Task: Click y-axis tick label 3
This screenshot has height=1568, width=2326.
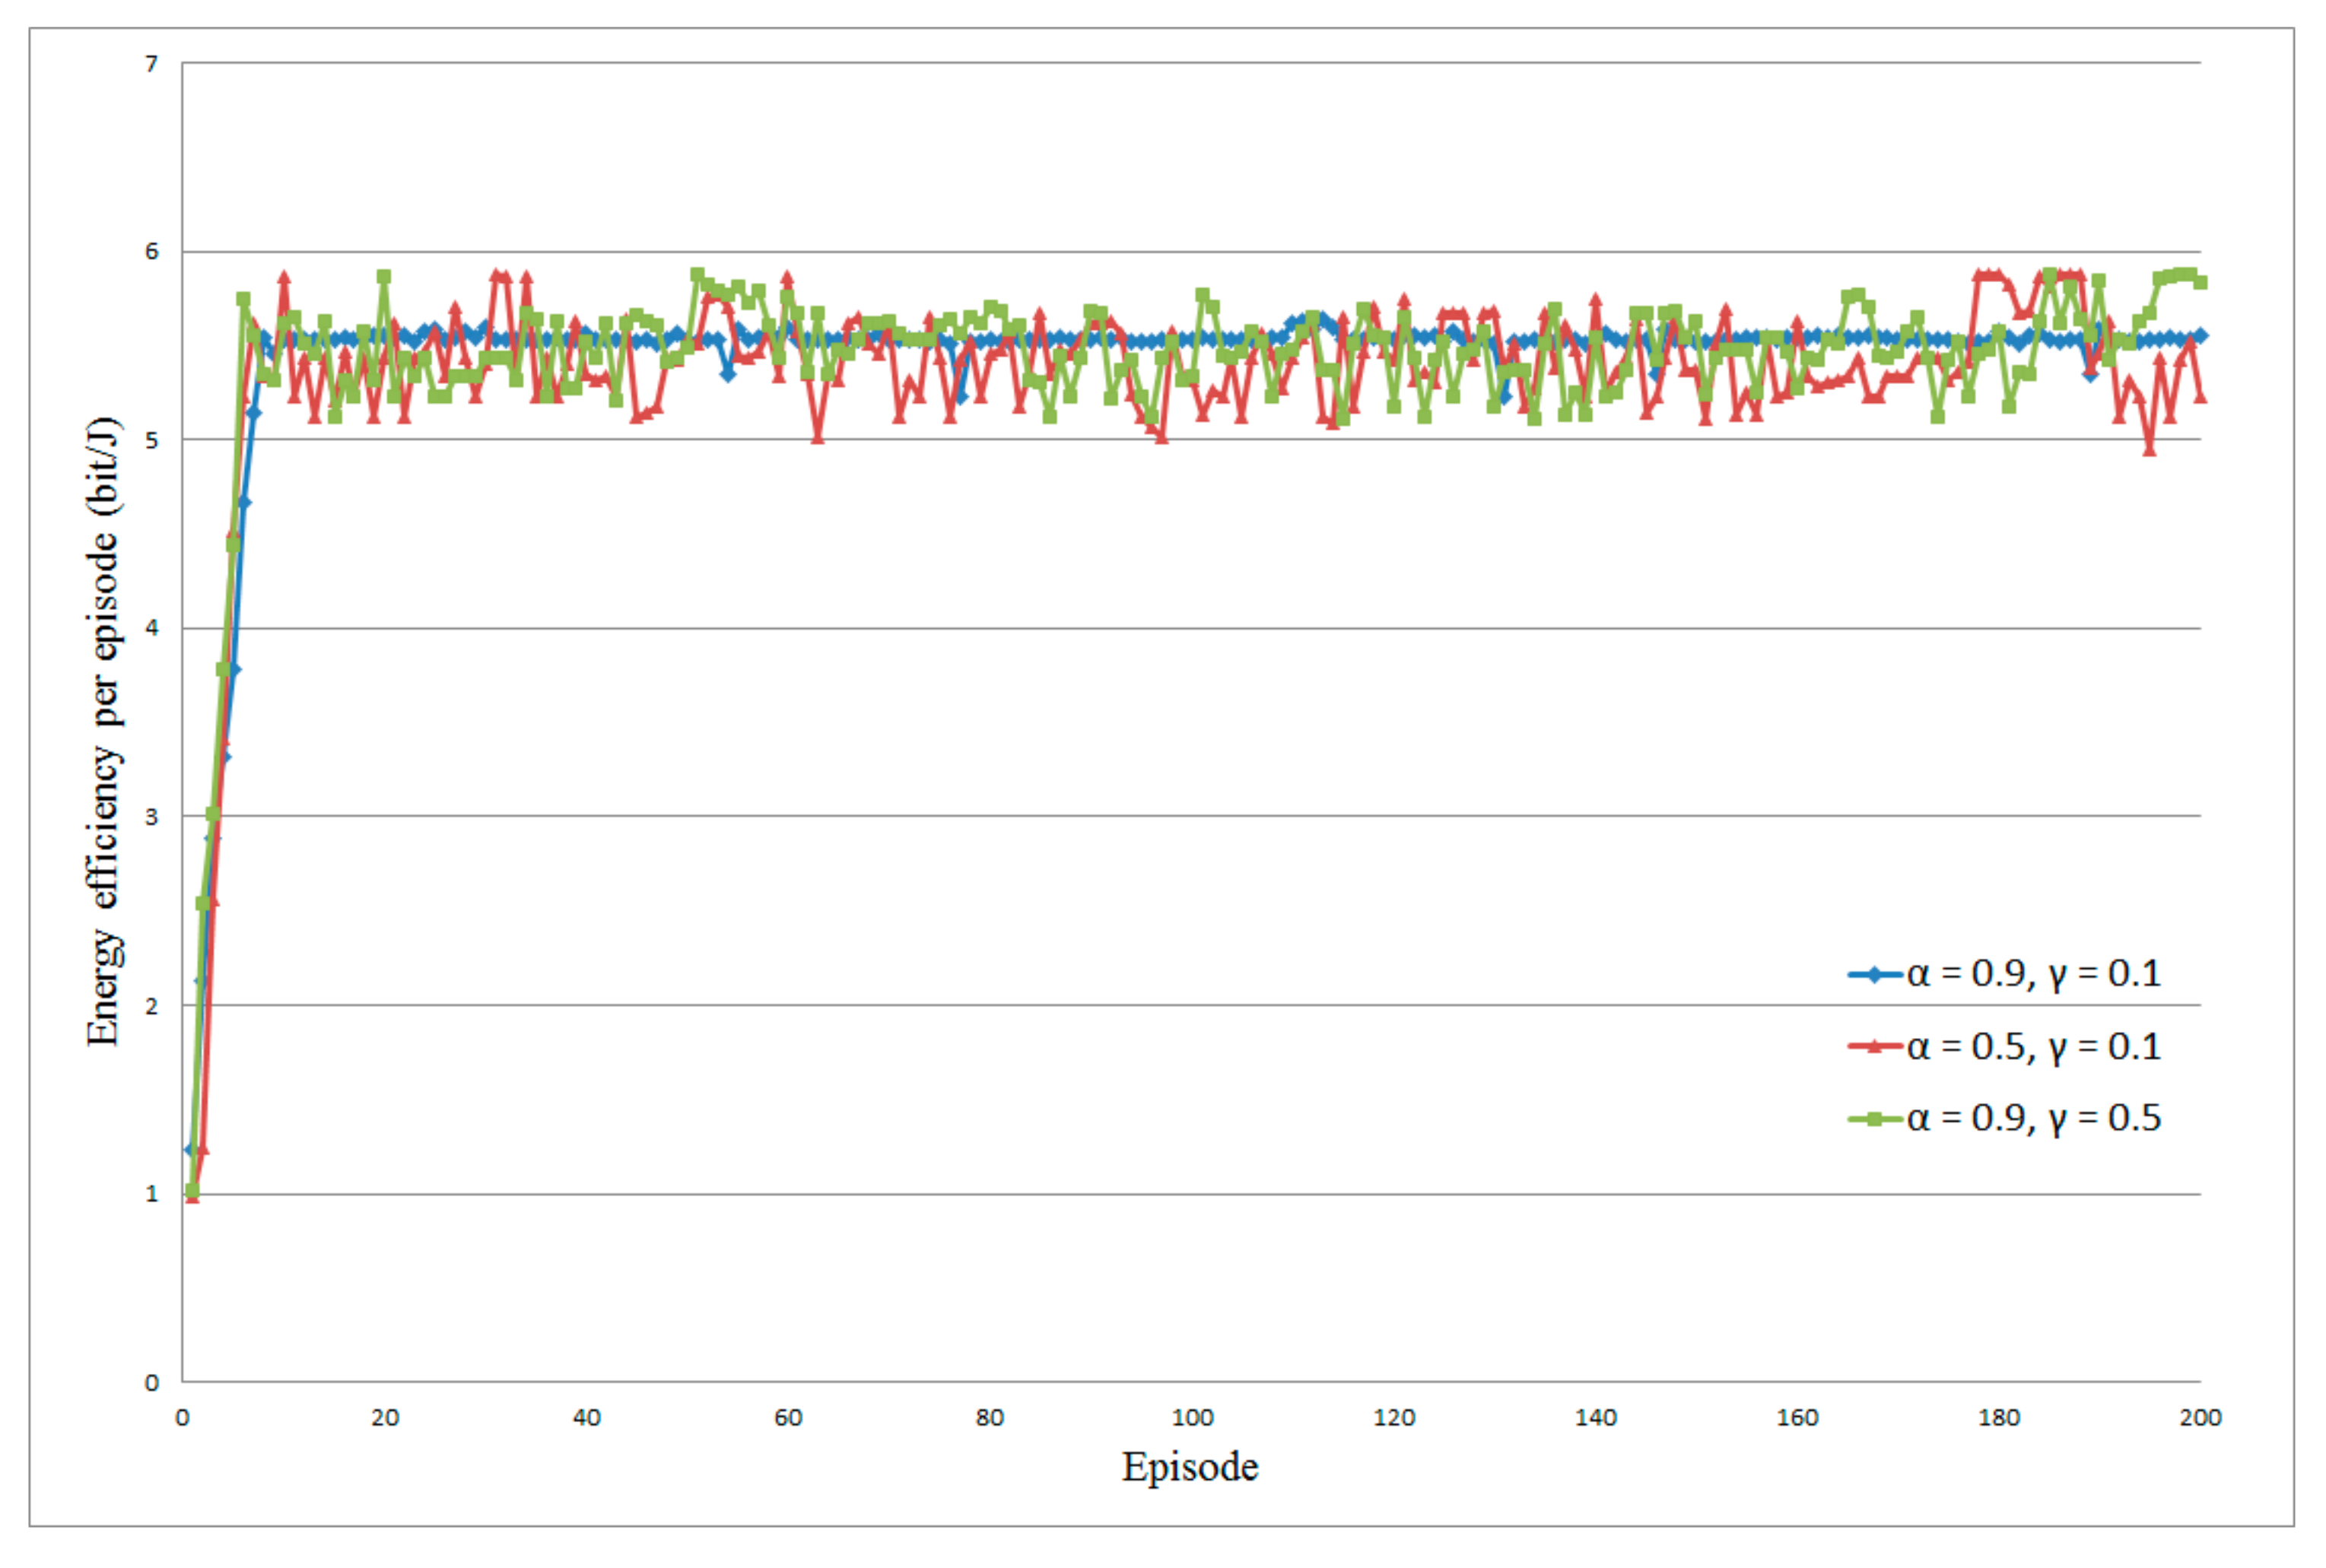Action: (x=151, y=817)
